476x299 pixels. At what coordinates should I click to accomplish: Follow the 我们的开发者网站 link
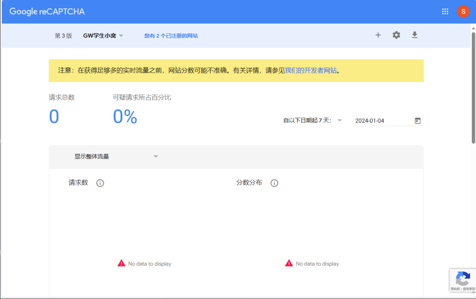coord(311,70)
